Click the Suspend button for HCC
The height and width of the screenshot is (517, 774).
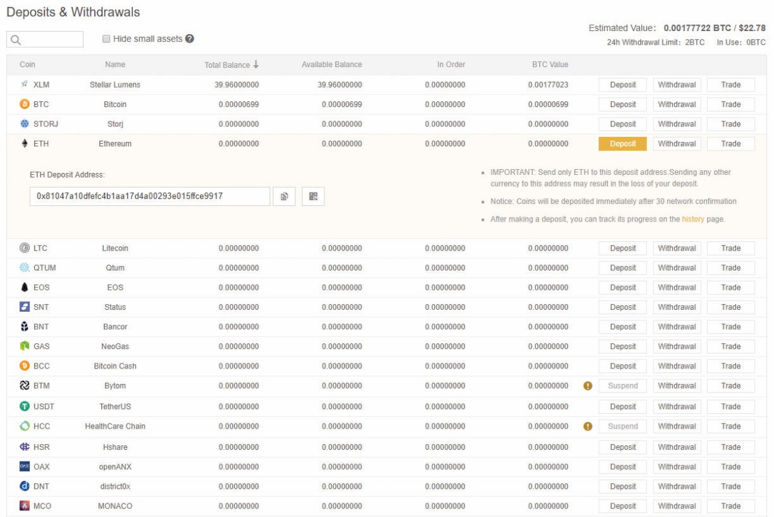pyautogui.click(x=622, y=427)
